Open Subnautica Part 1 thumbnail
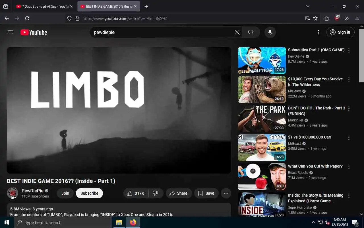The height and width of the screenshot is (228, 364). point(262,60)
